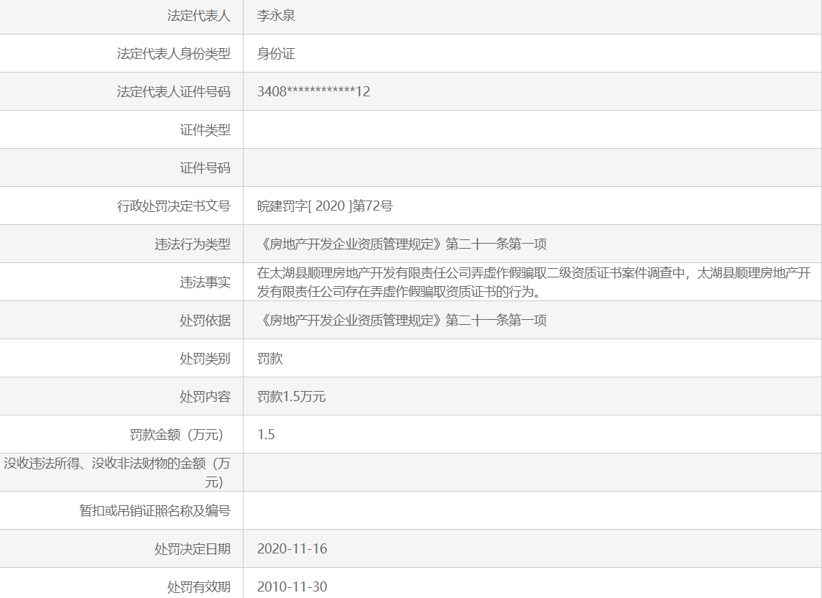Select the ID number 3408************12
Viewport: 822px width, 598px height.
point(313,92)
